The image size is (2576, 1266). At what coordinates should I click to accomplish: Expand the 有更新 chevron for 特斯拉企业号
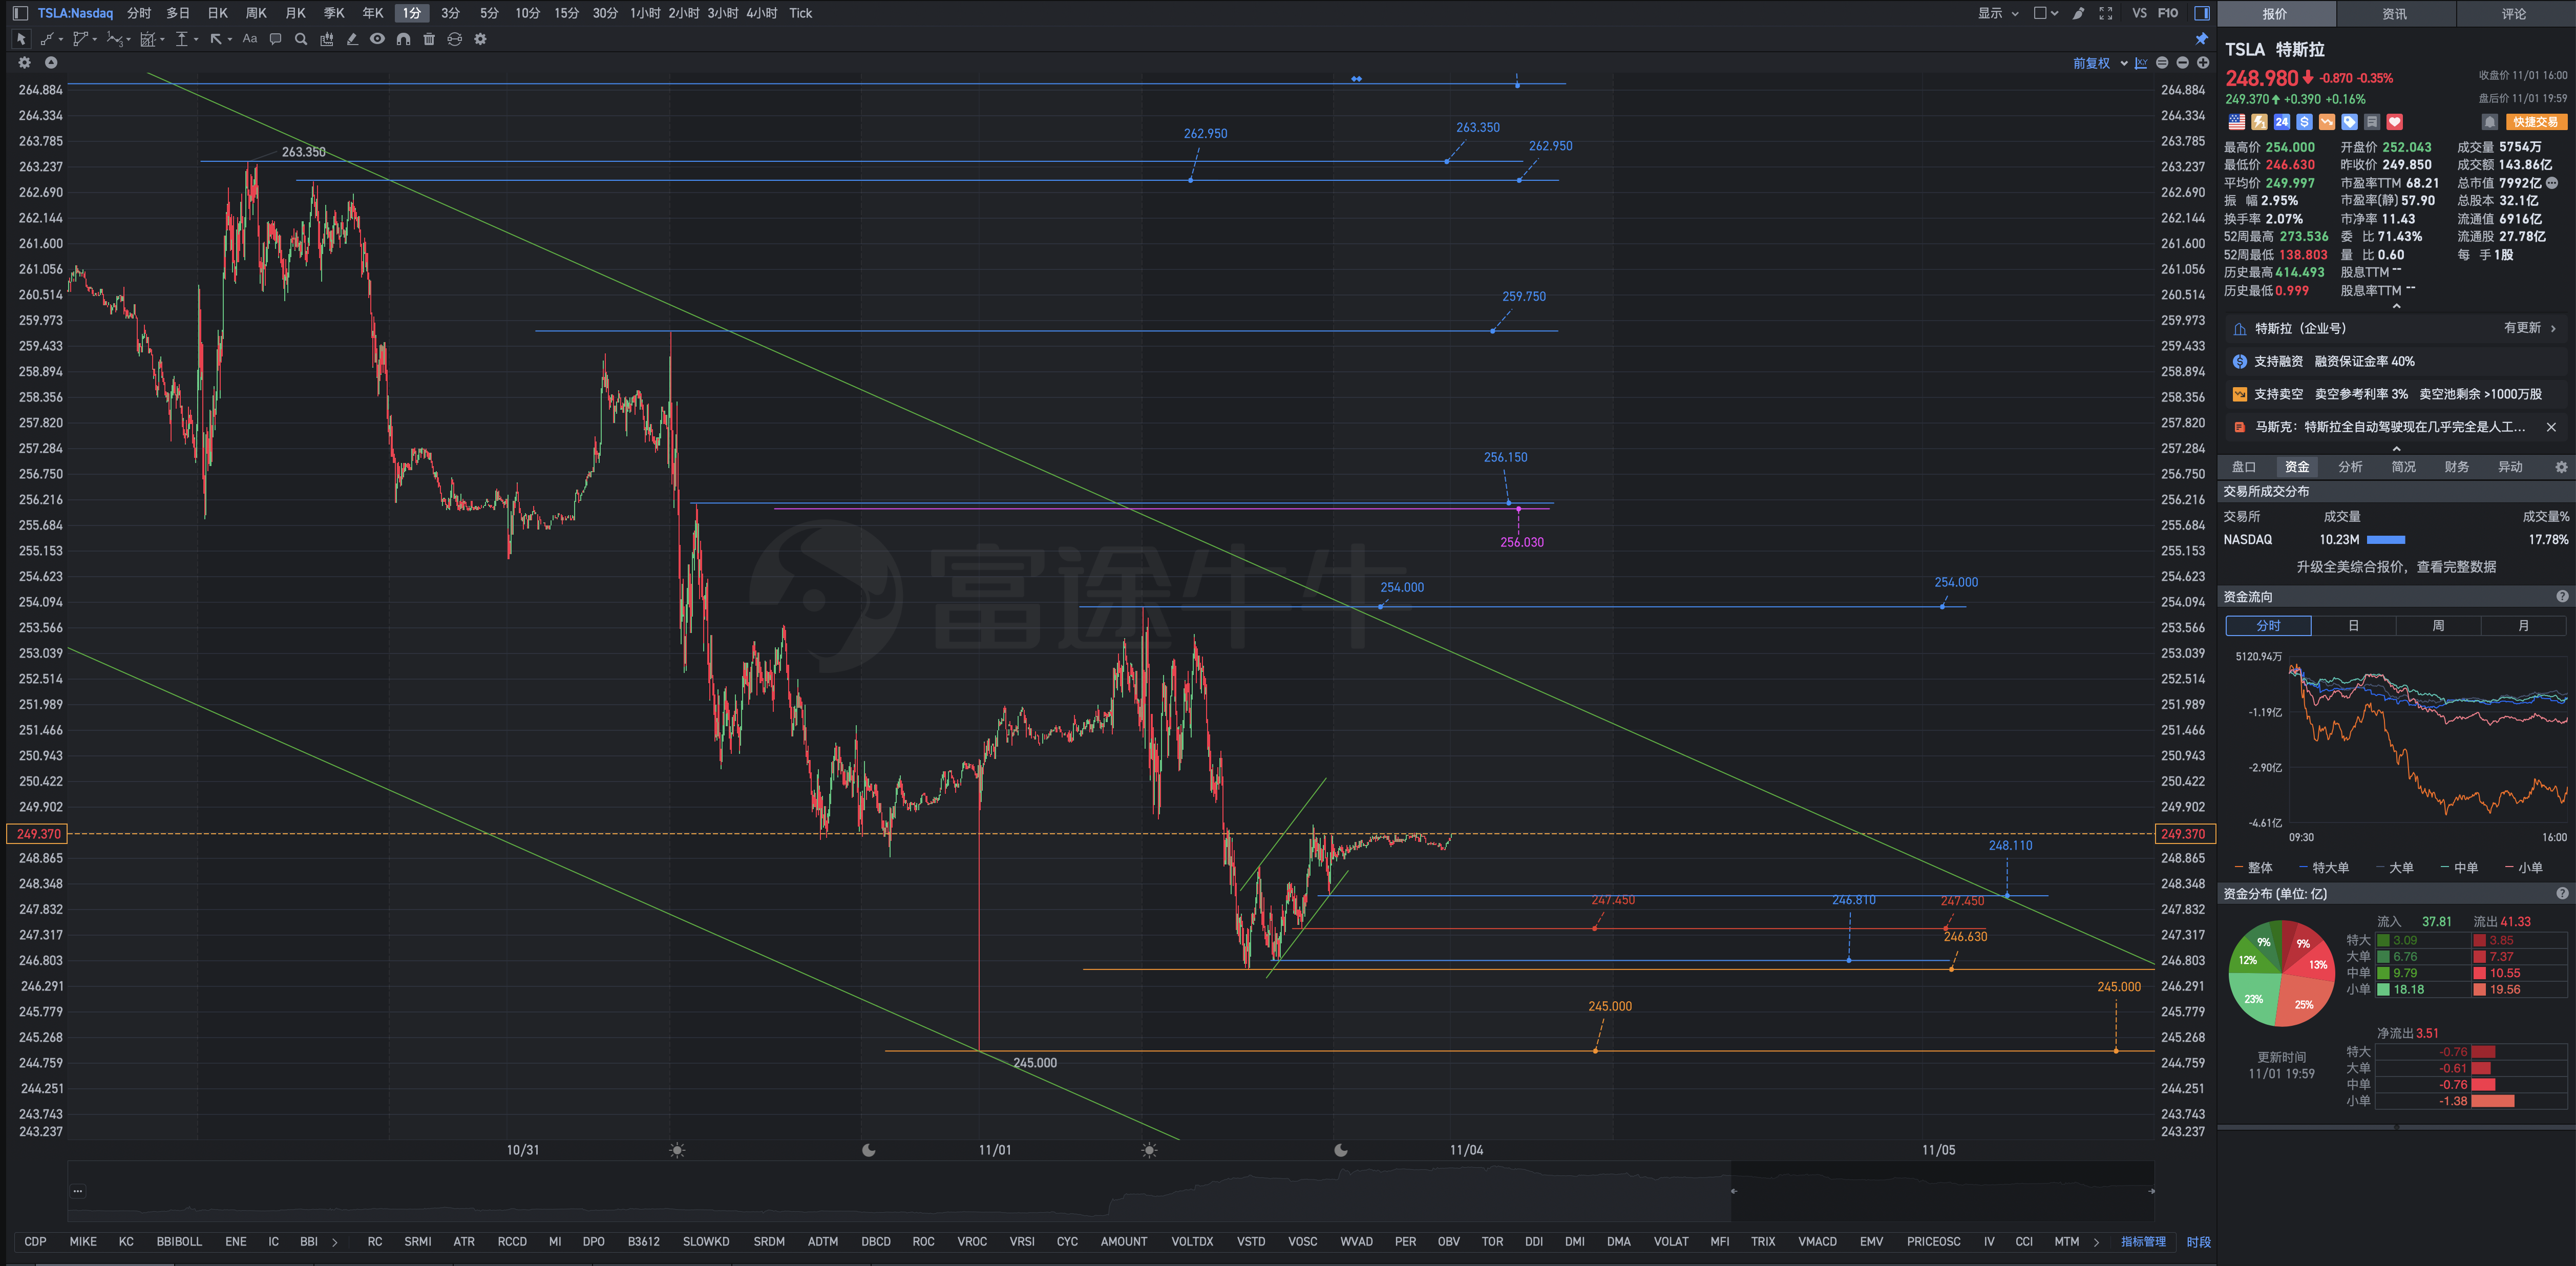tap(2553, 328)
